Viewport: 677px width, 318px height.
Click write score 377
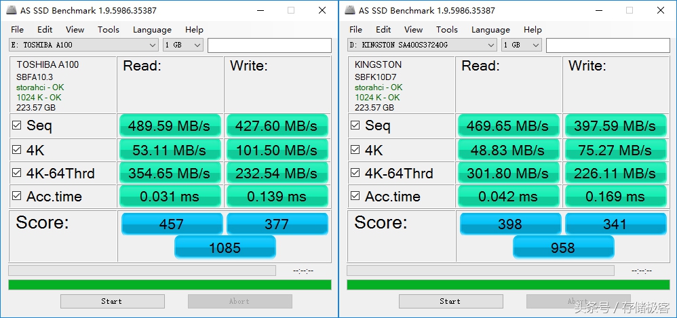[277, 224]
